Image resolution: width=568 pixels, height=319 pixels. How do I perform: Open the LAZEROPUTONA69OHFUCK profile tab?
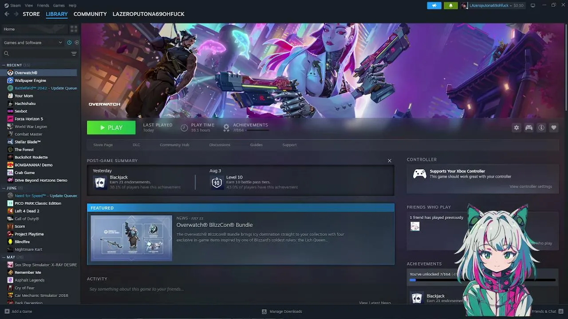pos(148,14)
